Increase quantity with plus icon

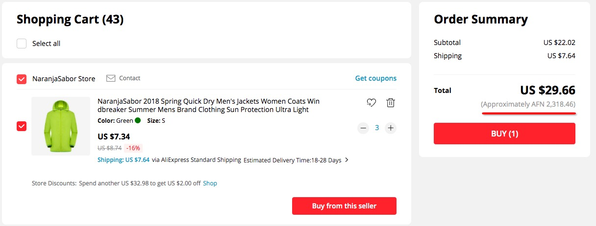[391, 128]
